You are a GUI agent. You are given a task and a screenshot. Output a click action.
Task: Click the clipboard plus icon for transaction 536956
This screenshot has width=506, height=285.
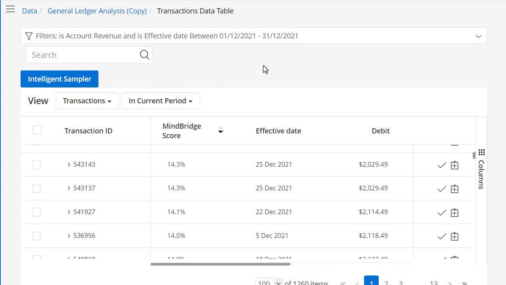point(455,236)
